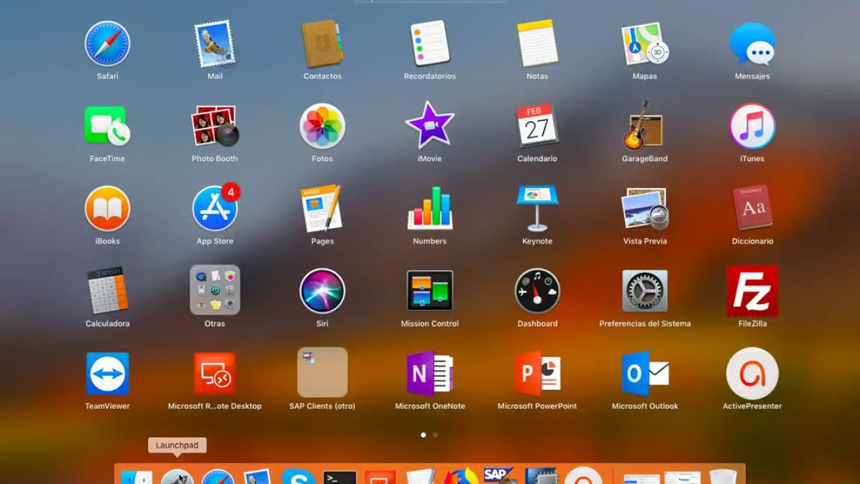Open the Otras folder
This screenshot has height=484, width=860.
(x=215, y=290)
